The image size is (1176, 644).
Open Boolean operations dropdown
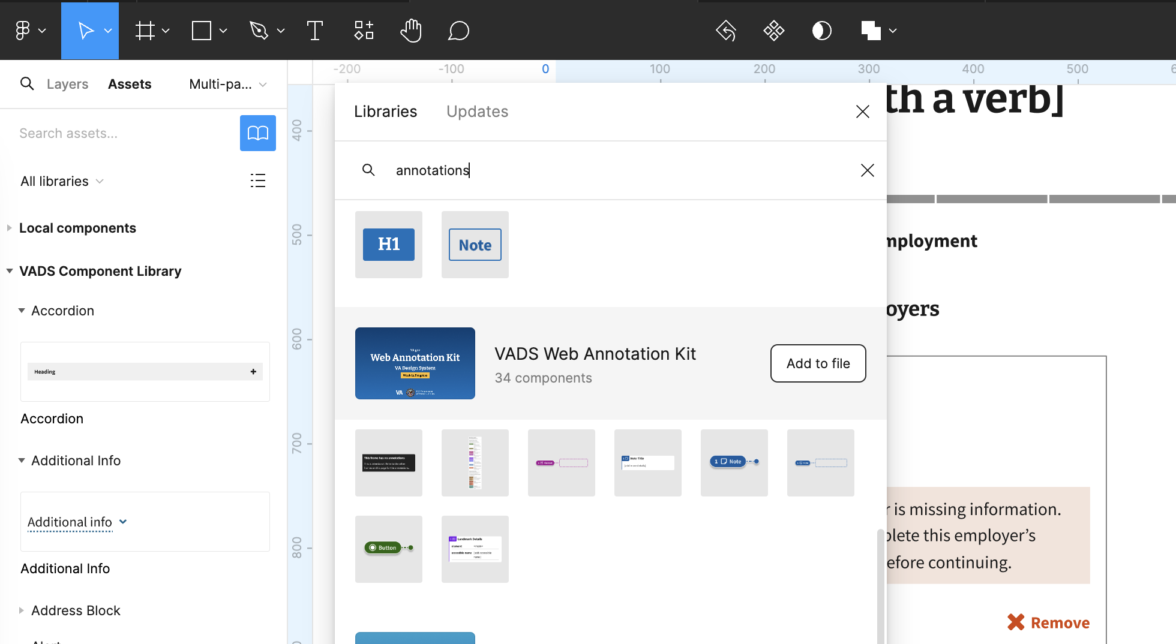coord(893,31)
